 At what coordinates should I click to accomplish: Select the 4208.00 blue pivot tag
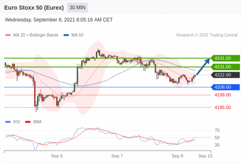point(225,87)
